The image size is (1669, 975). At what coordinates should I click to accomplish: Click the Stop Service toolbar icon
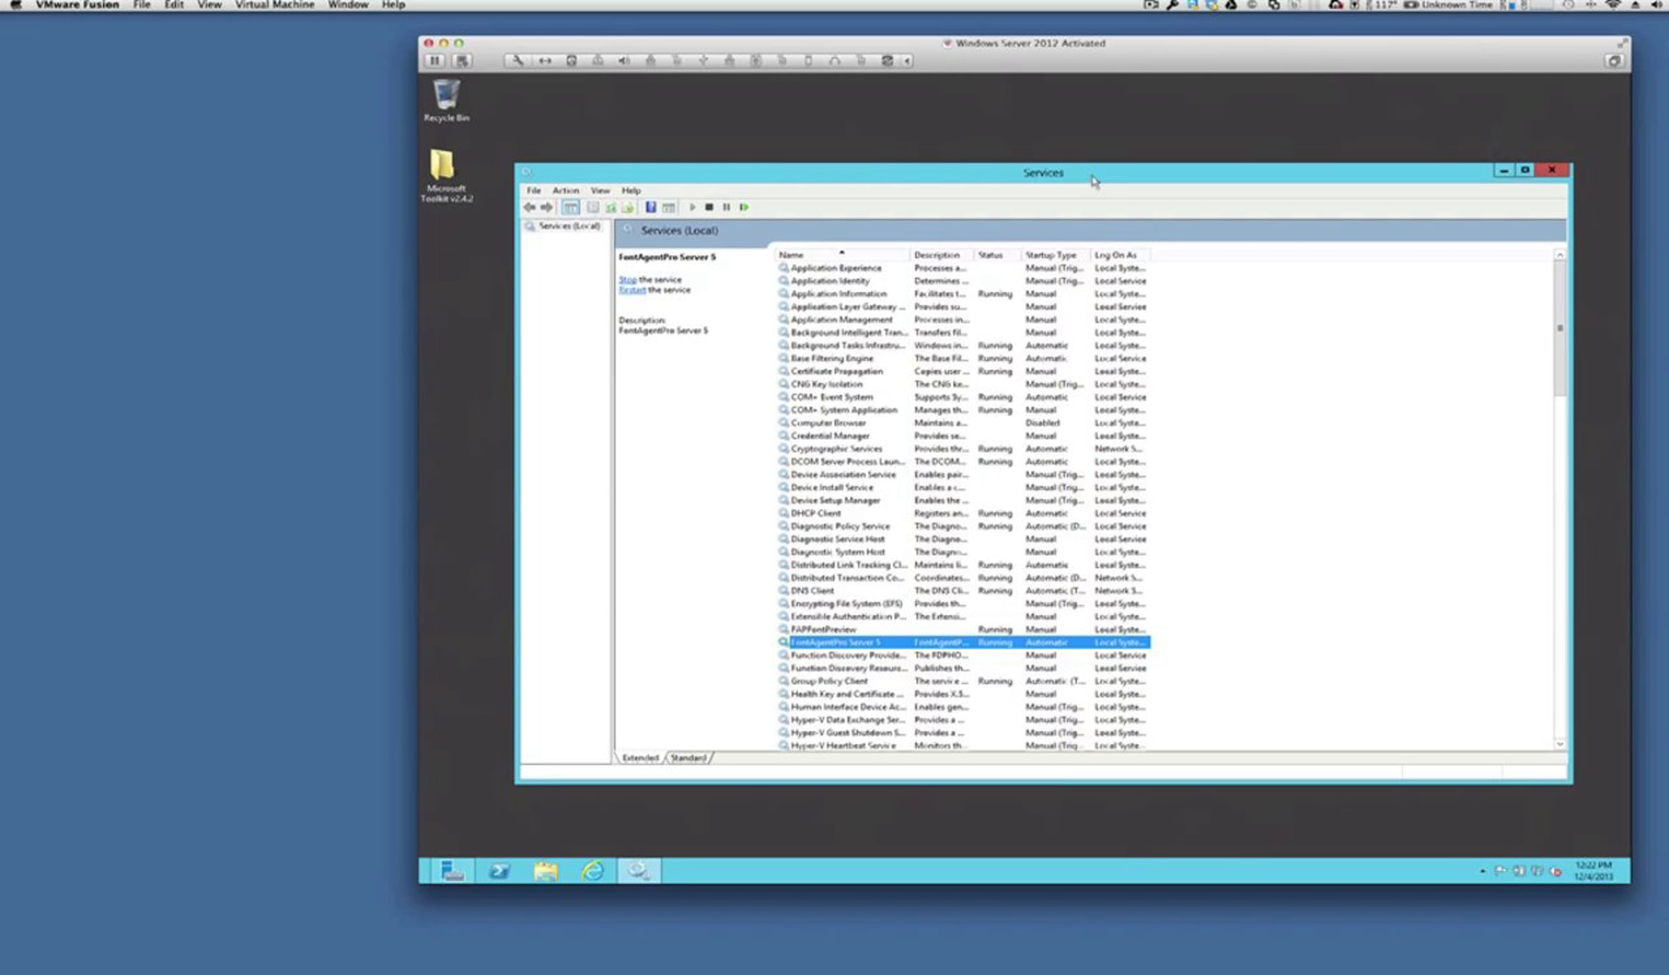pyautogui.click(x=709, y=207)
